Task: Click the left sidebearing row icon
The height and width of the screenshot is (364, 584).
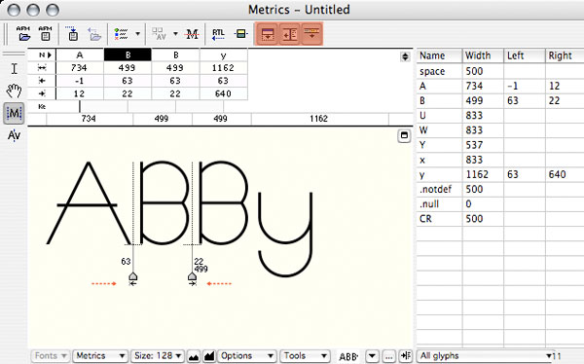Action: click(x=42, y=81)
